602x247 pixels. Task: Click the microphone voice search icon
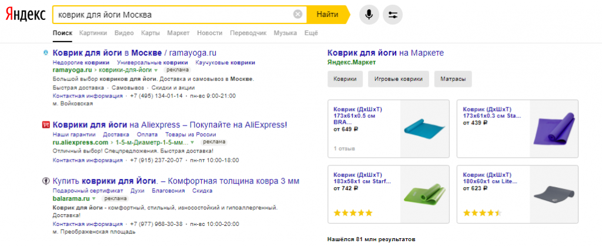(369, 14)
